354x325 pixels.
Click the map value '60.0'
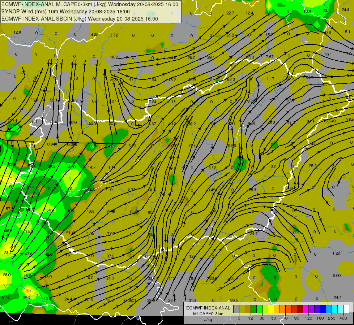click(x=73, y=122)
